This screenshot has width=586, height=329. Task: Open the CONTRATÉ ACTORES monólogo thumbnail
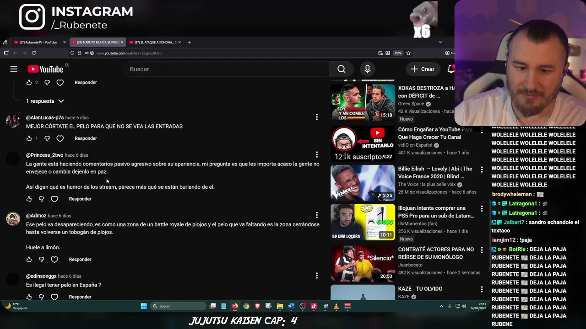click(363, 263)
